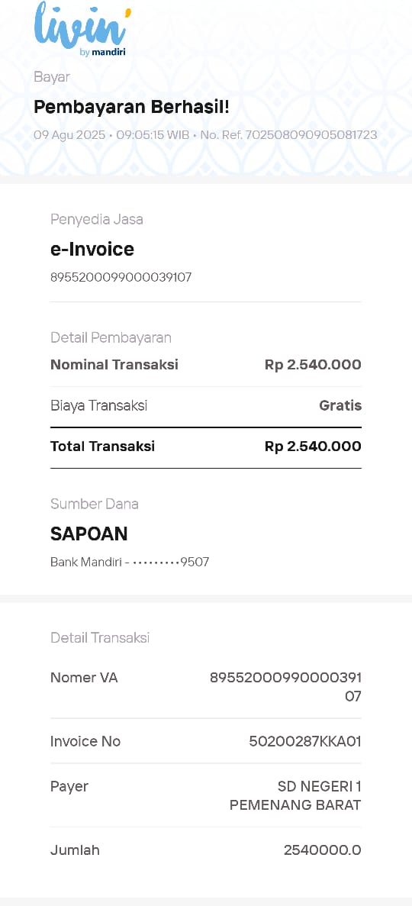Screen dimensions: 412x906
Task: Click the provider number 895520099000039107
Action: tap(121, 277)
